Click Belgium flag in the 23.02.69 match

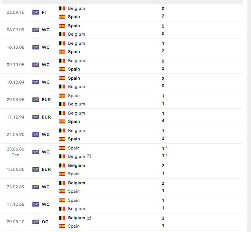tap(62, 183)
